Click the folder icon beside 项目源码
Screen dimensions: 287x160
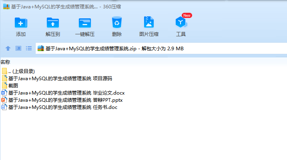(x=4, y=79)
